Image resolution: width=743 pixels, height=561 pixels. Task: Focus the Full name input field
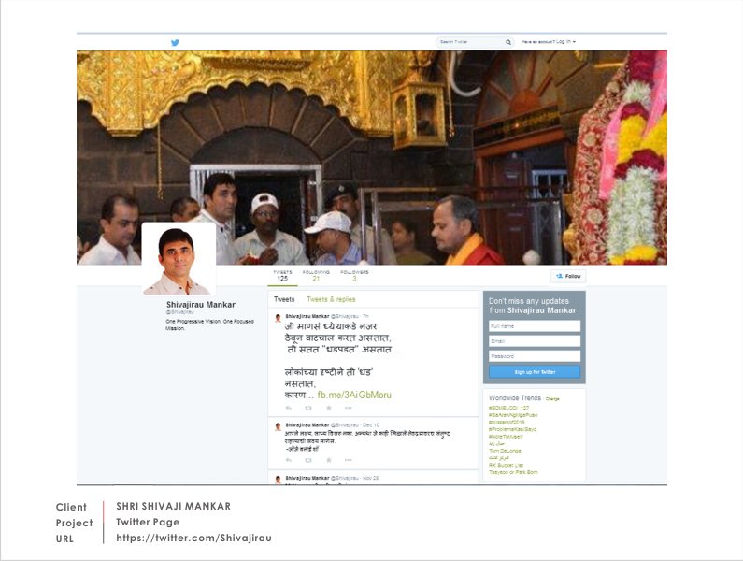pos(535,326)
